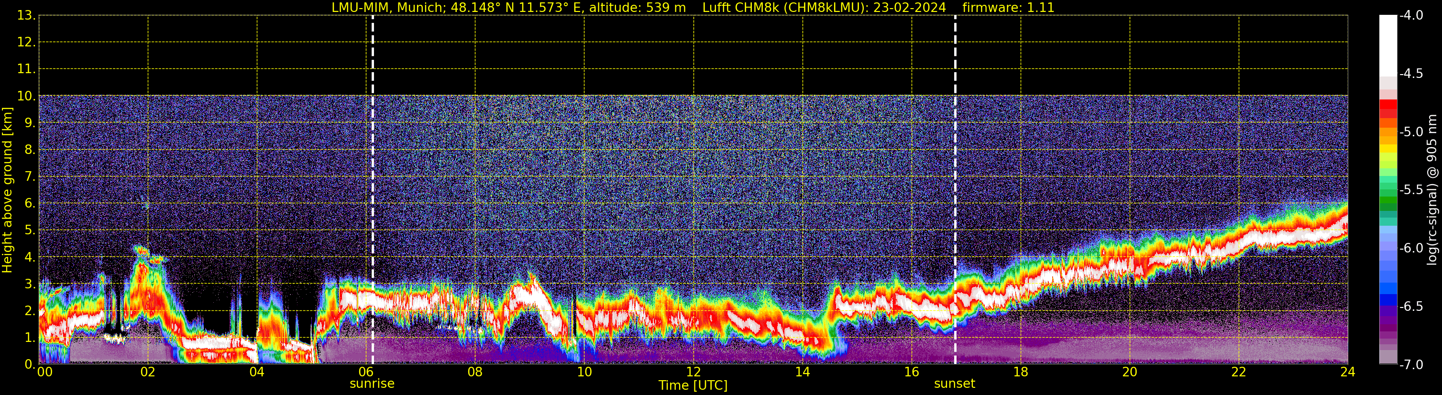Image resolution: width=1442 pixels, height=395 pixels.
Task: Click the '18' time axis tick label
Action: coord(1021,372)
